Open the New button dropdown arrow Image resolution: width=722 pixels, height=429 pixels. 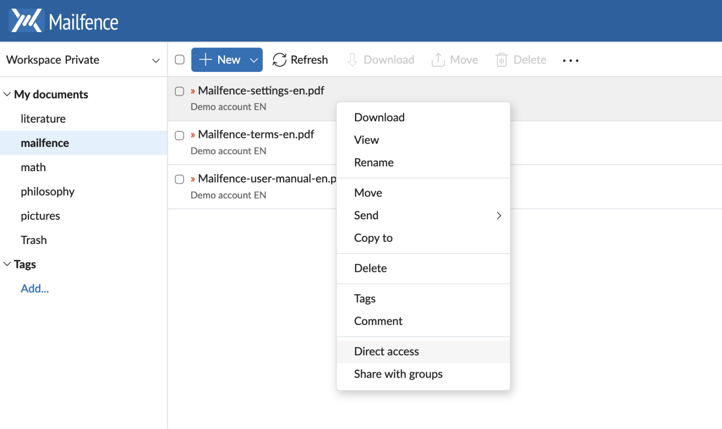tap(253, 60)
